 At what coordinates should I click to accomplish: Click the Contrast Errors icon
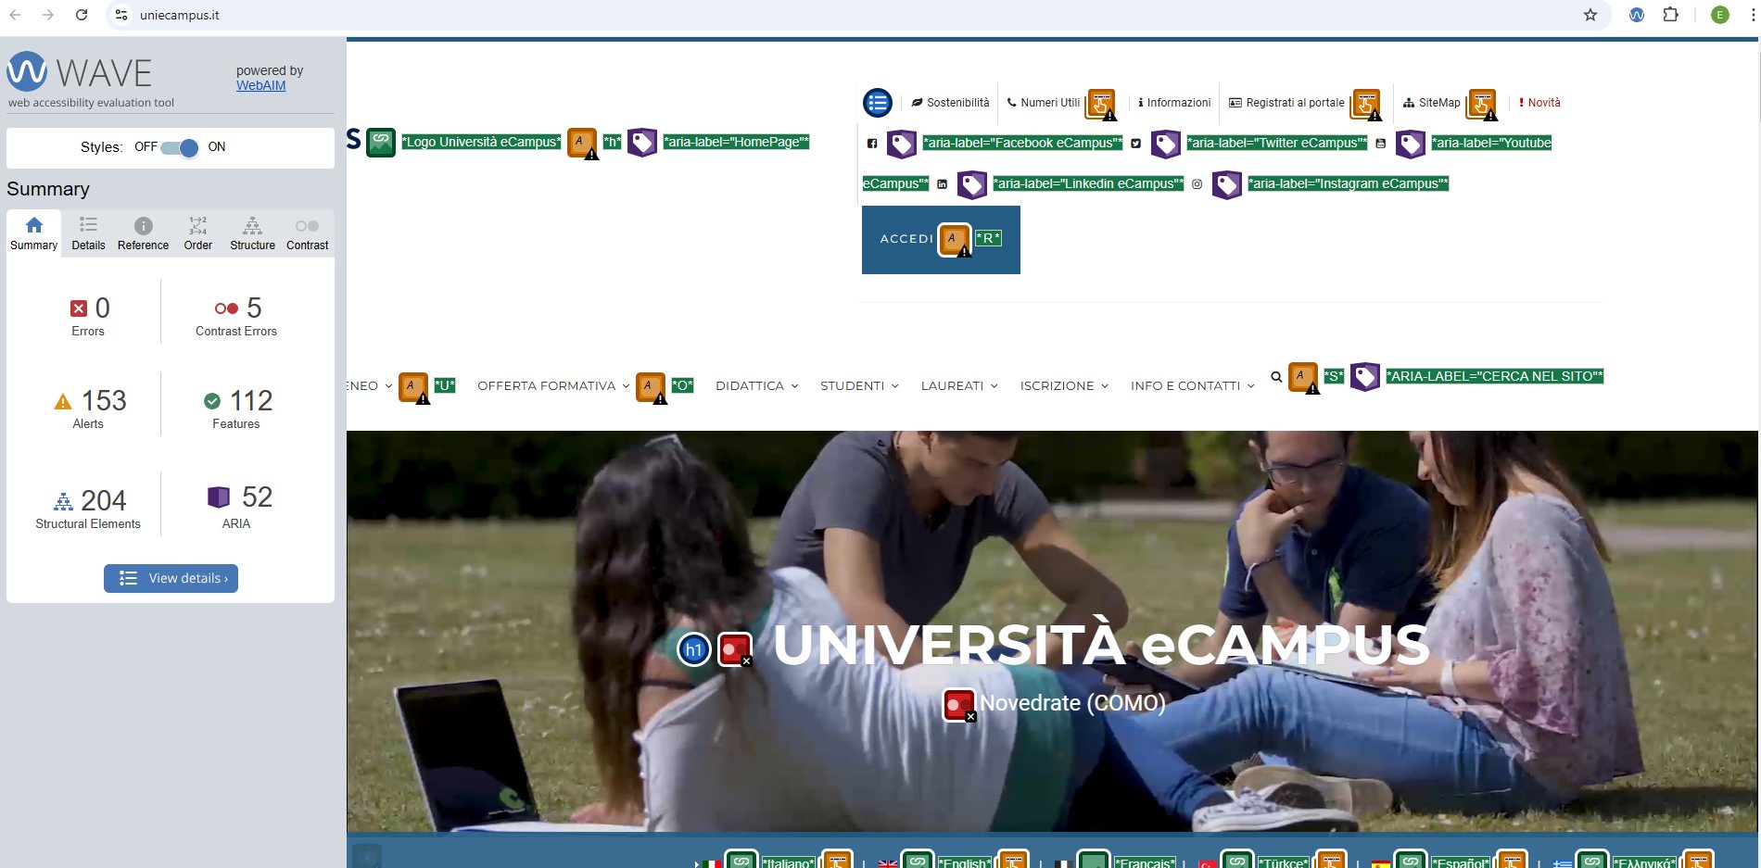point(226,308)
